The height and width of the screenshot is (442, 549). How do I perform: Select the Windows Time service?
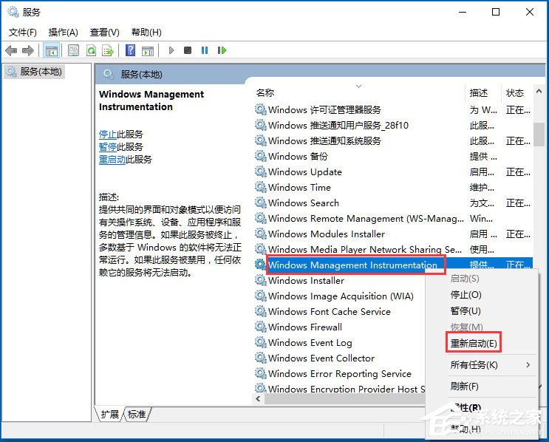(x=299, y=188)
